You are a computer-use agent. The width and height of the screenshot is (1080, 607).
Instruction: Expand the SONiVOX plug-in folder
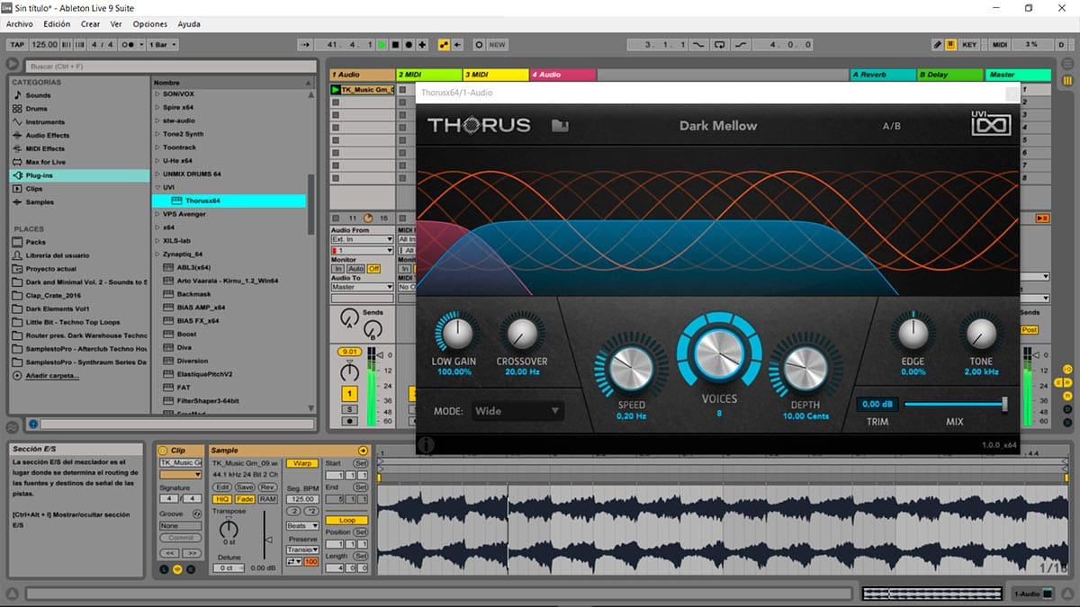[x=157, y=94]
